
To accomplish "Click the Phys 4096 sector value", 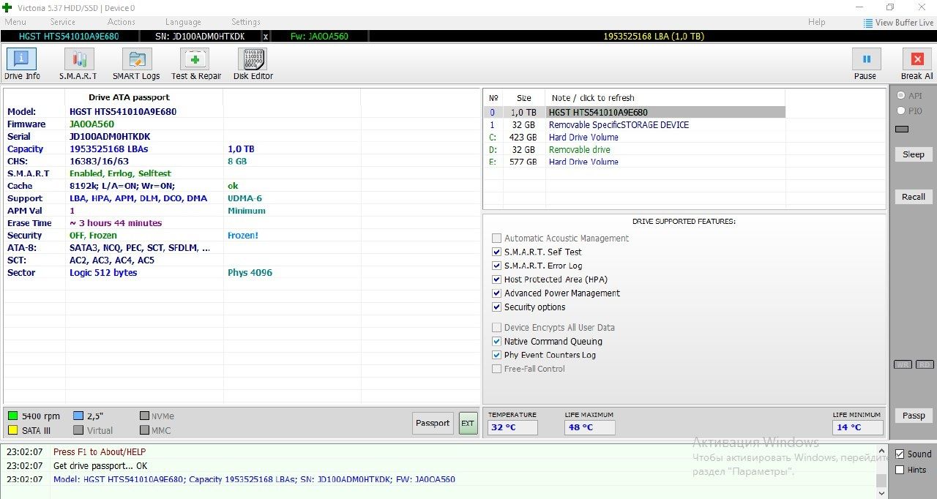I will click(x=250, y=273).
